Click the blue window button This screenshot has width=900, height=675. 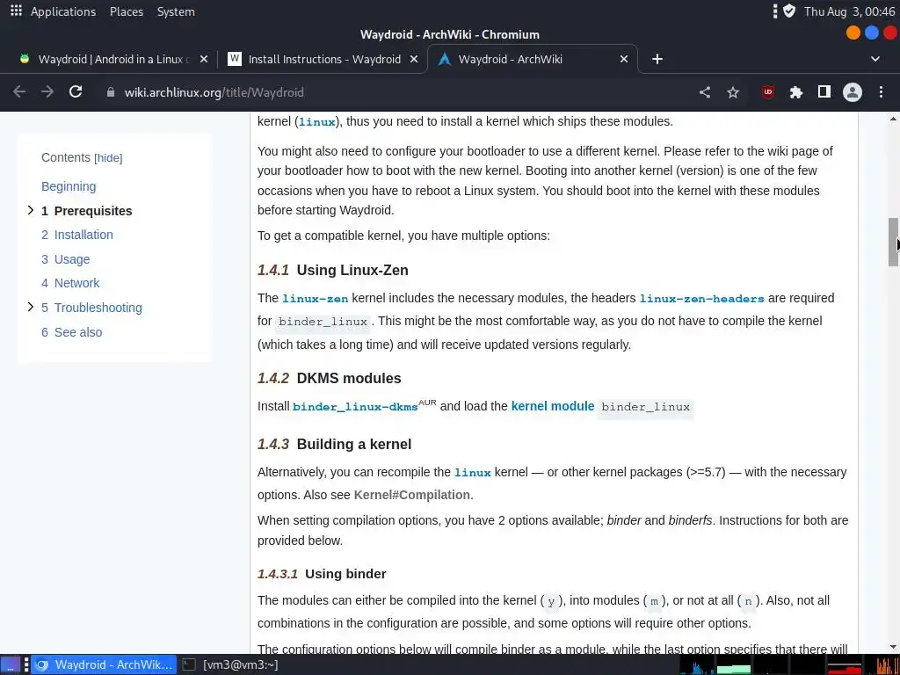point(872,33)
